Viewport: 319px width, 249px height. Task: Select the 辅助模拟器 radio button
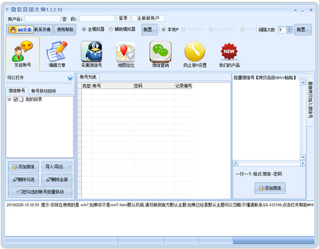click(x=111, y=29)
